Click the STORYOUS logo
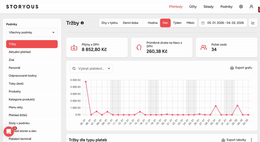The image size is (260, 142). (21, 6)
